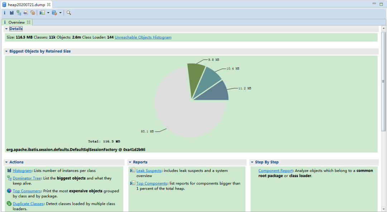Collapse the Details section
Screen dimensions: 387x212
(x=6, y=29)
